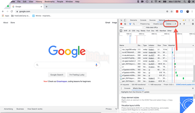The width and height of the screenshot is (195, 113).
Task: Toggle the JS filter type
Action: [x=129, y=31]
